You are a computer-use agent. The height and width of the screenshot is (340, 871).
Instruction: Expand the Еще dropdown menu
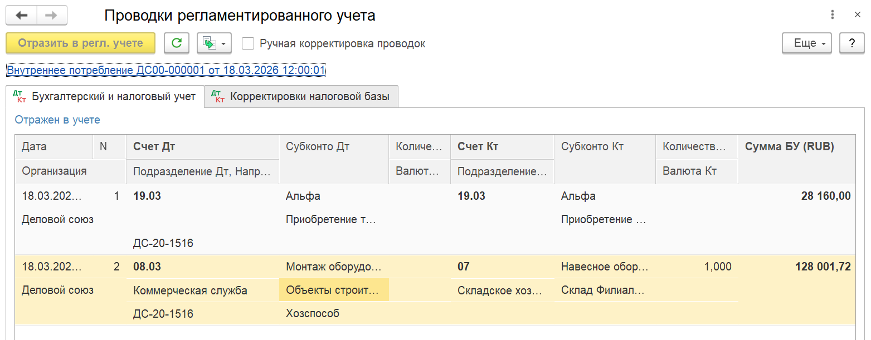tap(807, 43)
